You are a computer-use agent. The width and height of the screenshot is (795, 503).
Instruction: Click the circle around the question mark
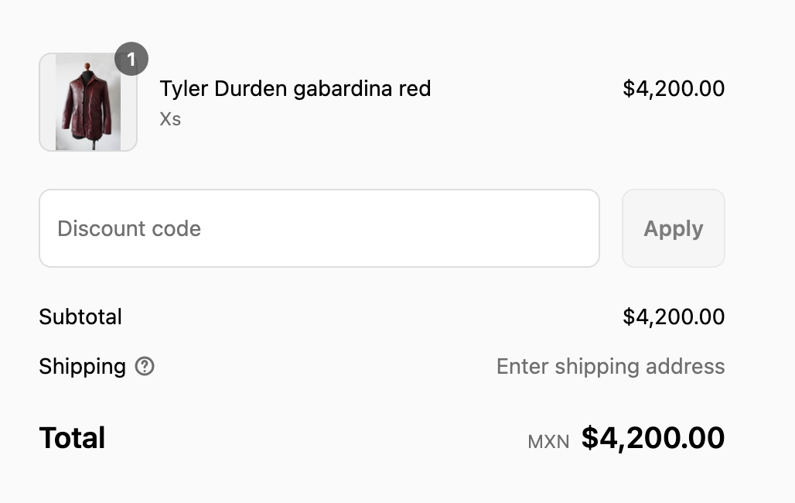click(x=145, y=366)
